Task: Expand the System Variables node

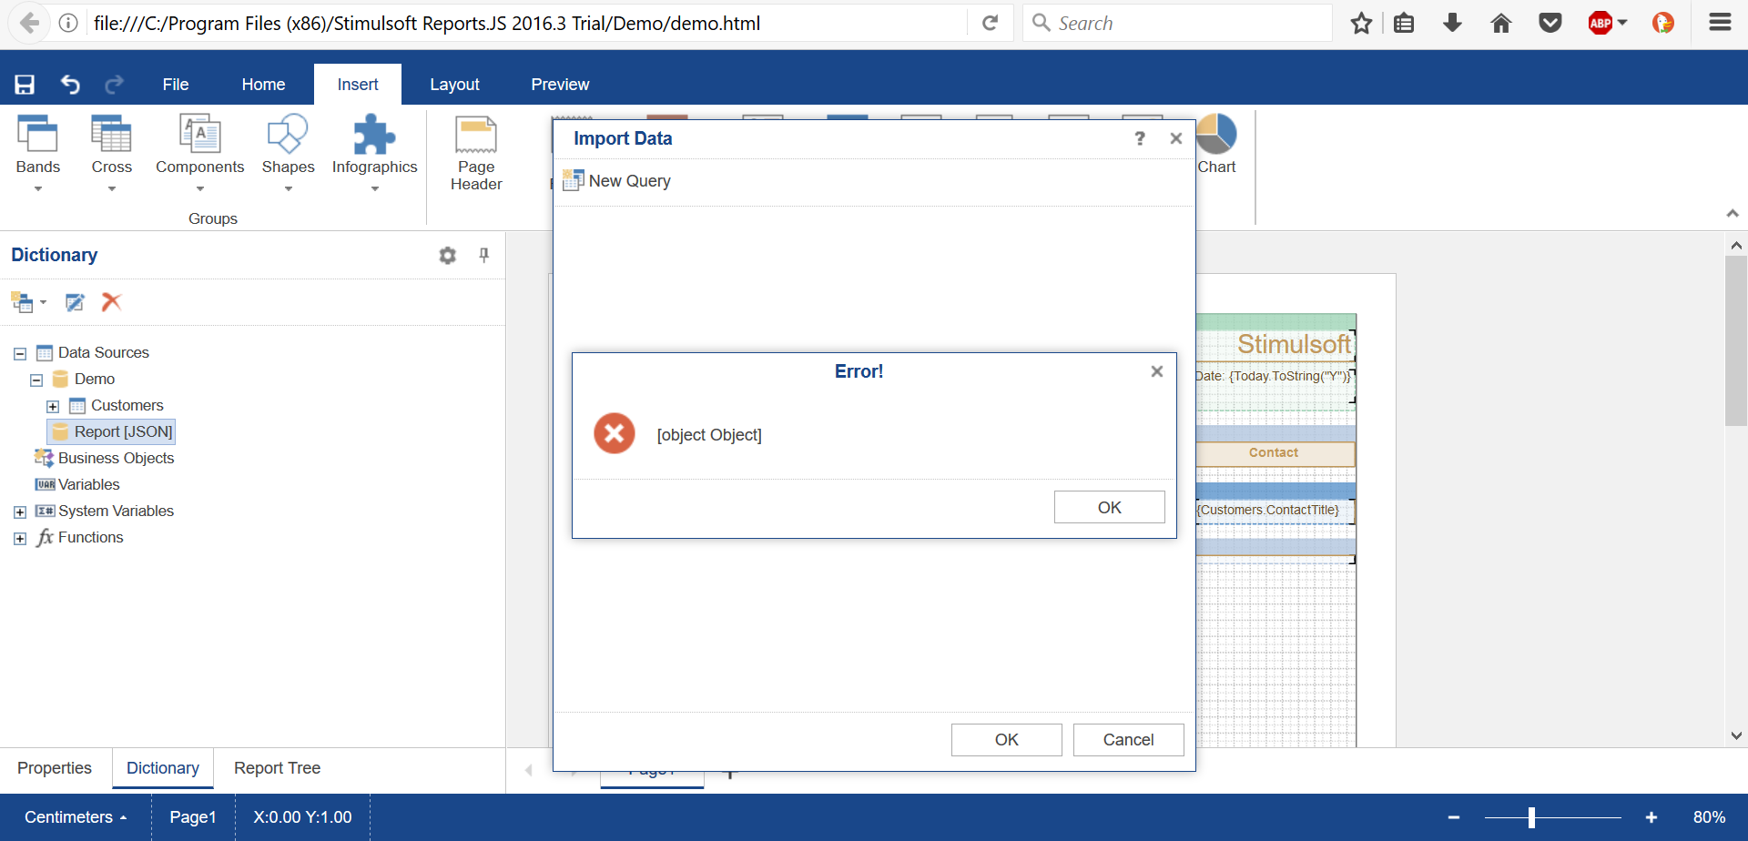Action: [x=20, y=512]
